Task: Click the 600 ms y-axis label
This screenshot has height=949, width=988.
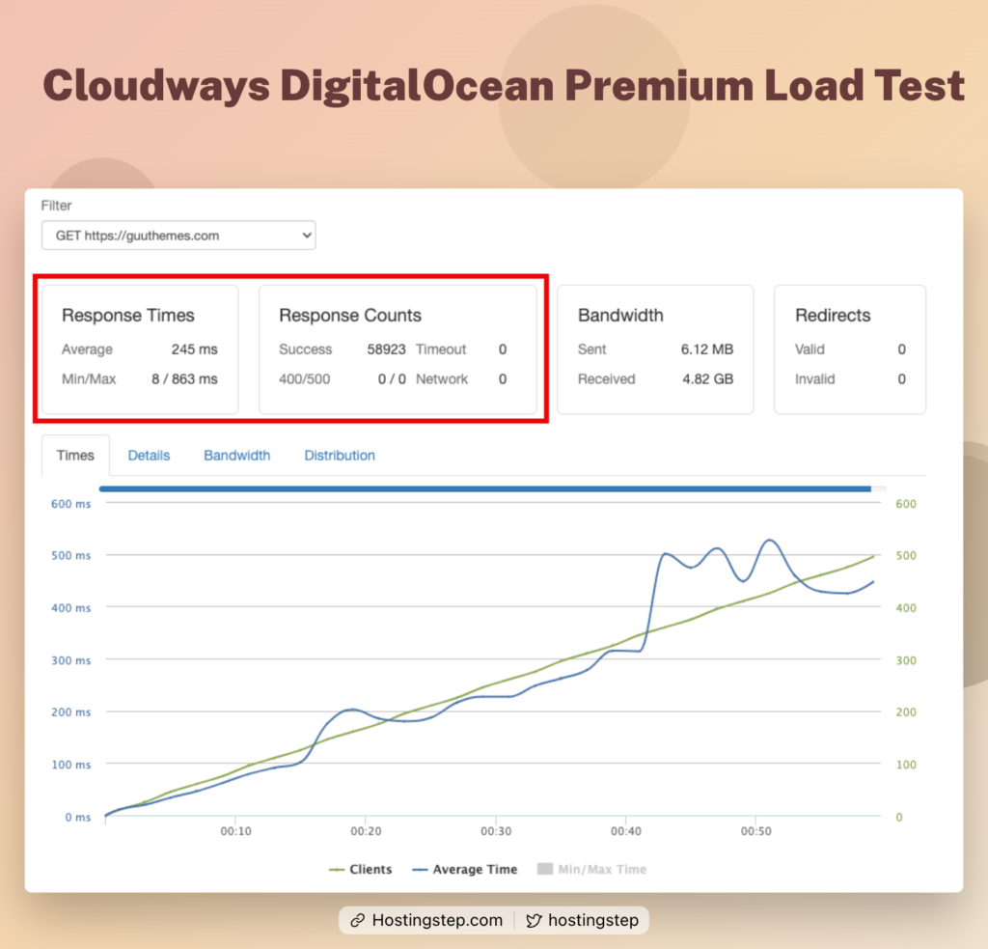Action: pyautogui.click(x=70, y=504)
